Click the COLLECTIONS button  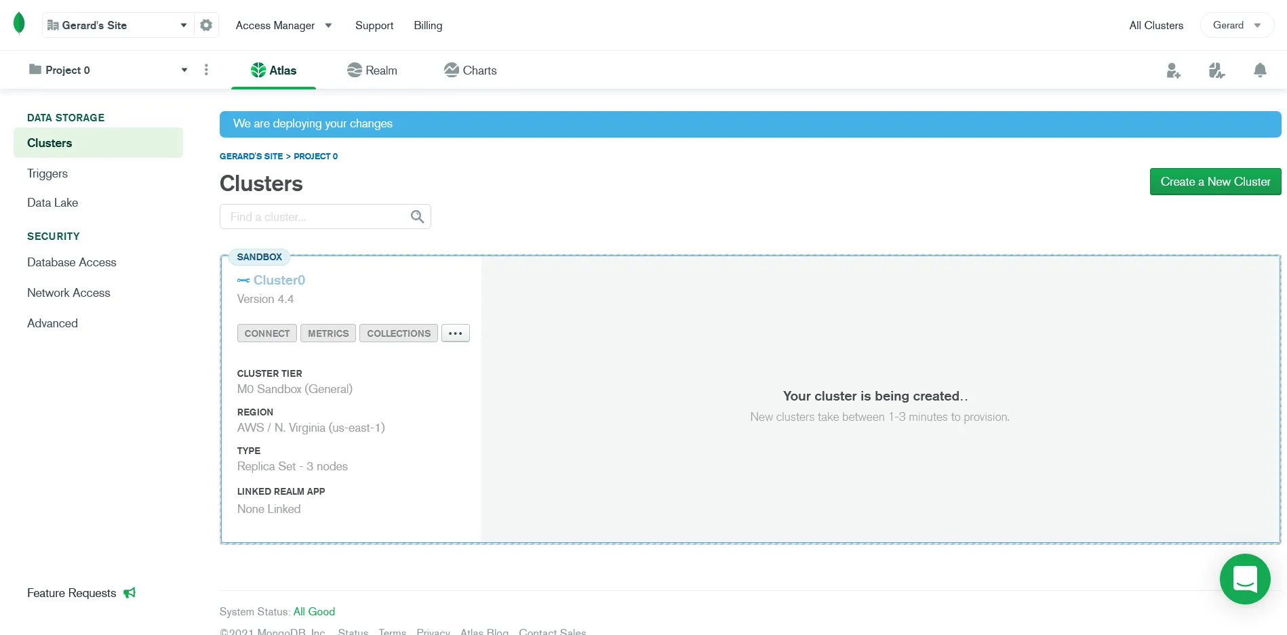[x=399, y=333]
